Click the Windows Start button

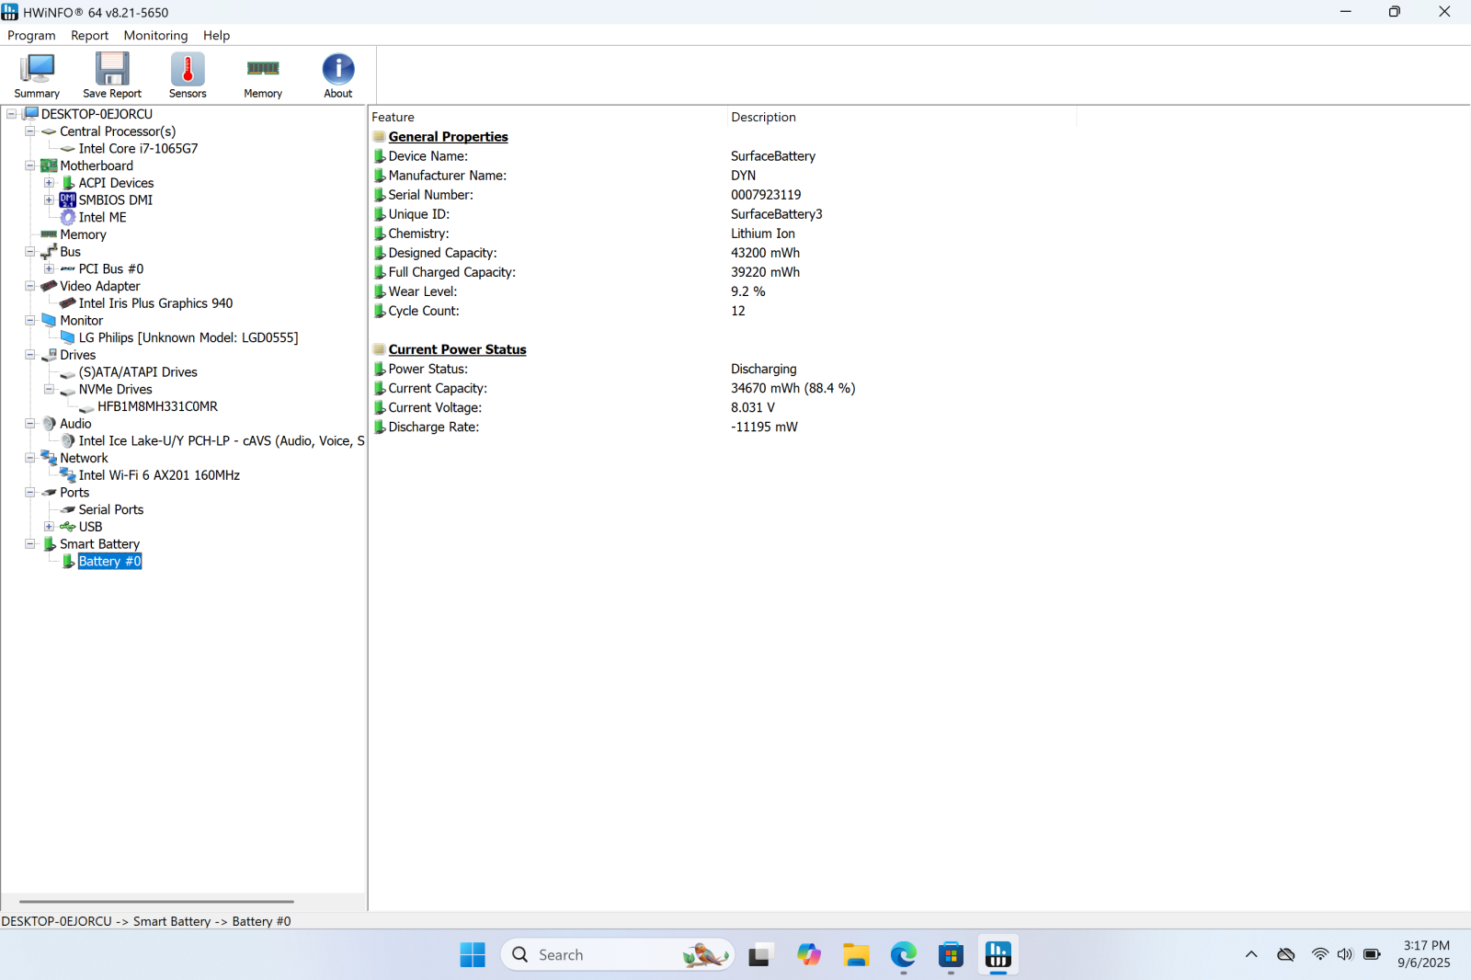(x=472, y=954)
